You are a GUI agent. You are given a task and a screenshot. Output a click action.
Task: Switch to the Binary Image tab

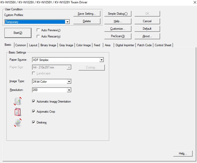click(48, 45)
